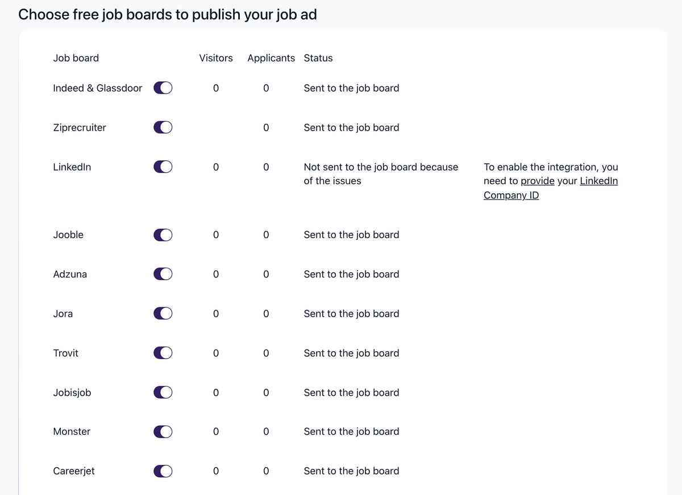Image resolution: width=682 pixels, height=495 pixels.
Task: Select the 'Indeed & Glassdoor' label
Action: coord(98,88)
